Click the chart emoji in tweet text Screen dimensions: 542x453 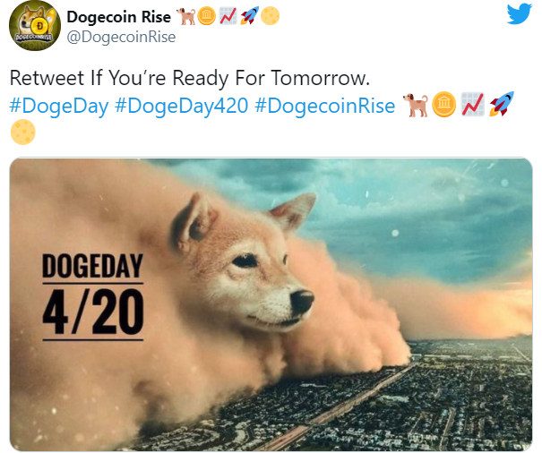pos(473,105)
